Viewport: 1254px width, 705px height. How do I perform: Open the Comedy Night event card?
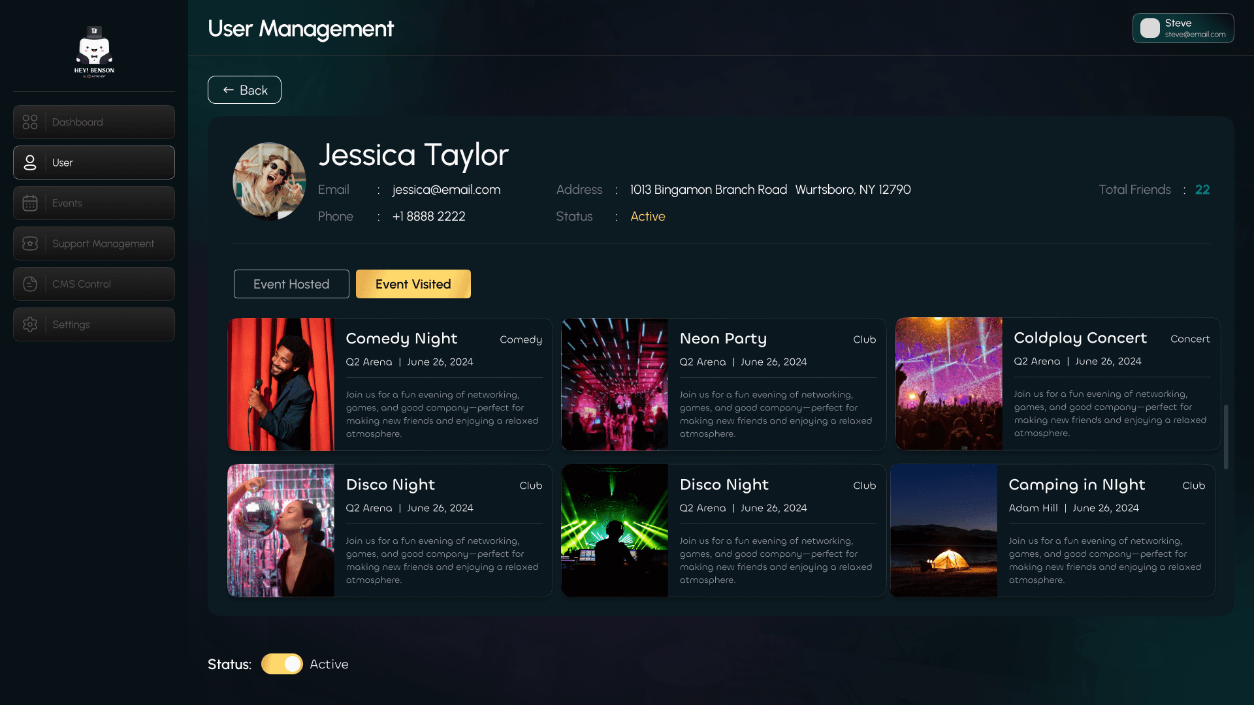click(389, 384)
